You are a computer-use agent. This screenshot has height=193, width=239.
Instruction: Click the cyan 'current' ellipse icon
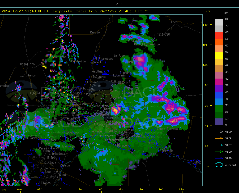(219, 165)
